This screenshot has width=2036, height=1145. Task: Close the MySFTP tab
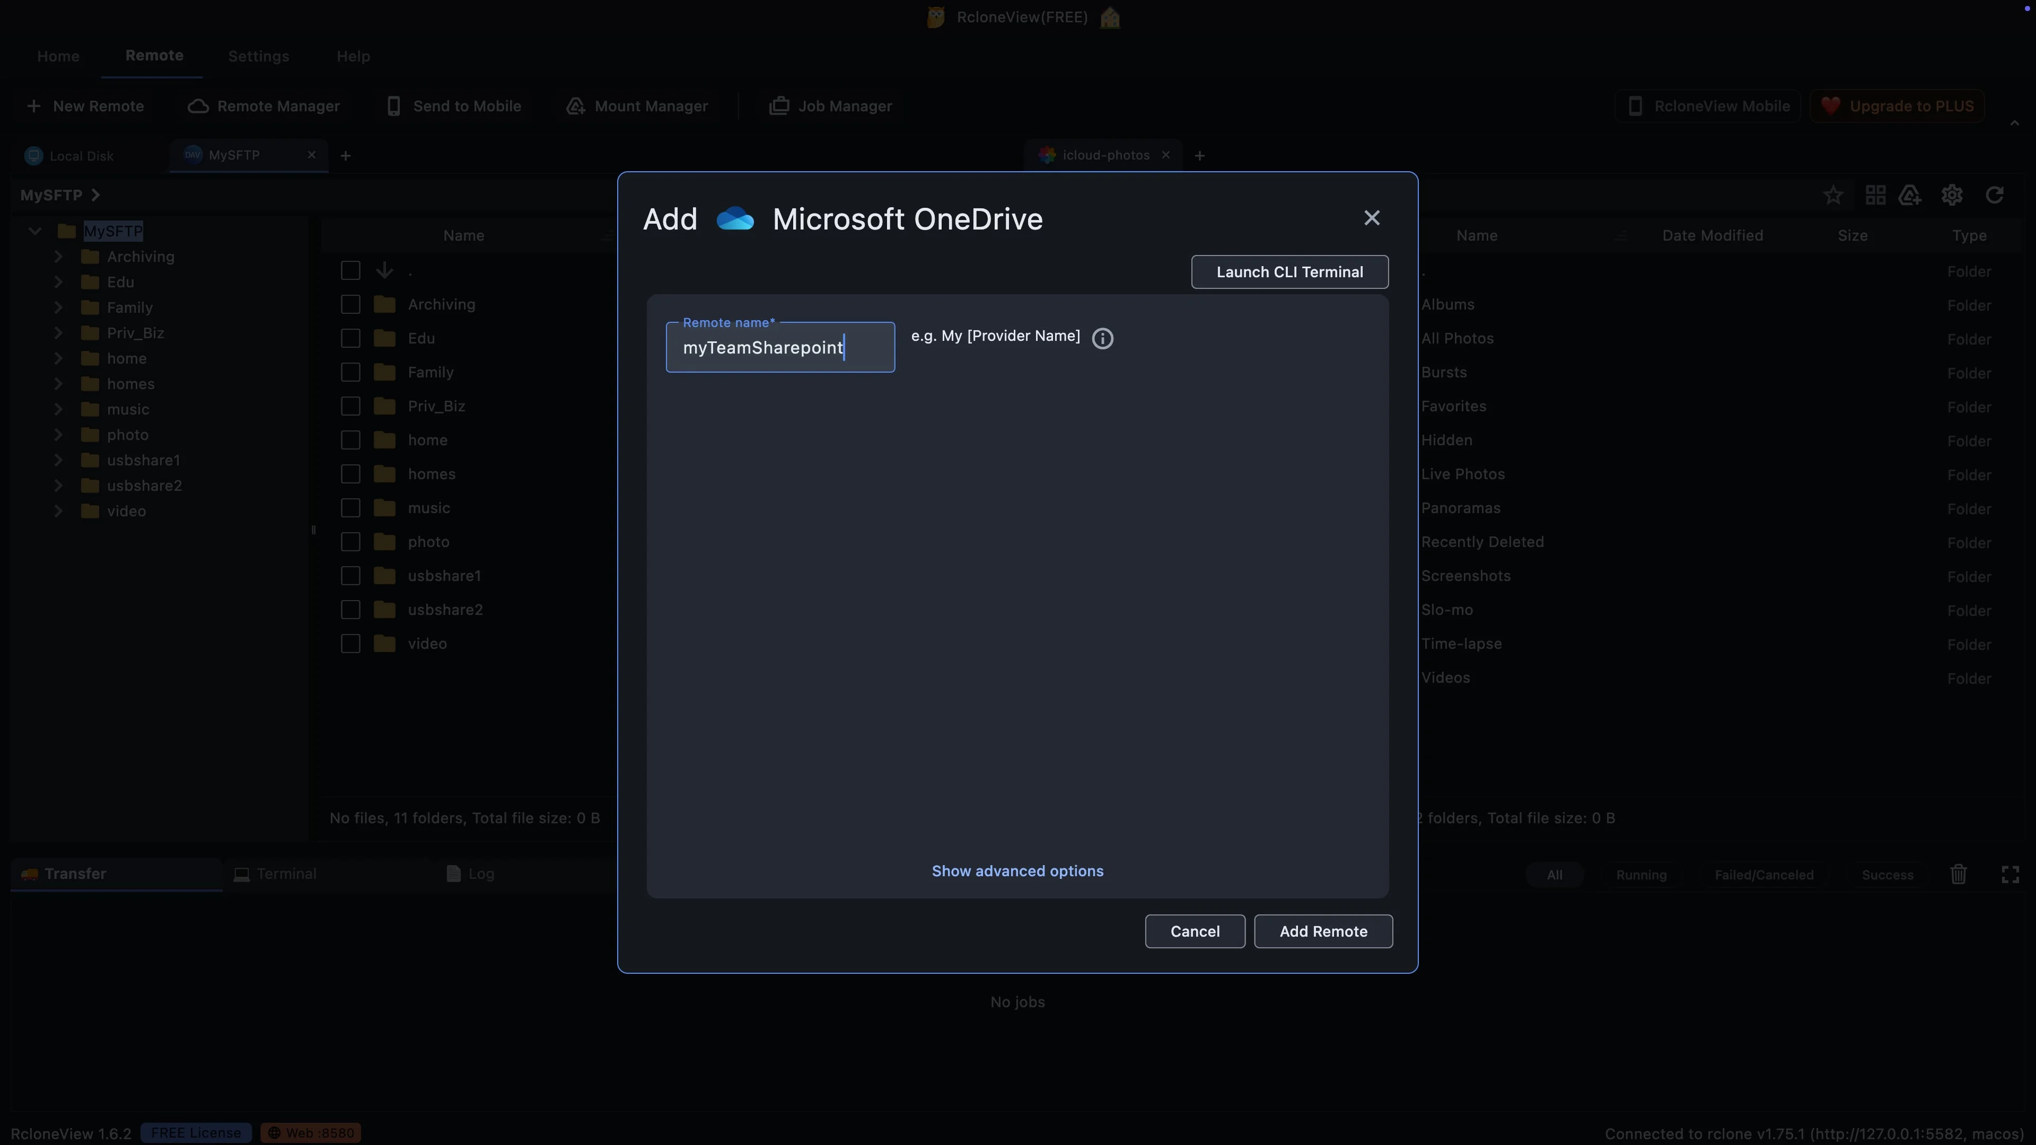point(311,155)
